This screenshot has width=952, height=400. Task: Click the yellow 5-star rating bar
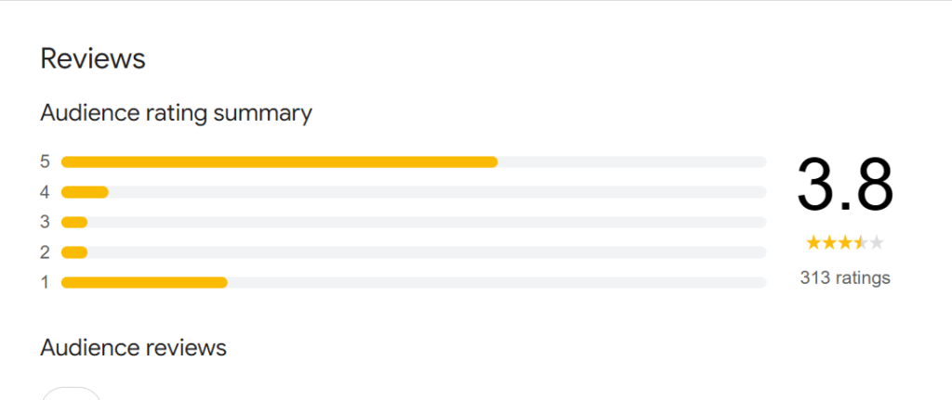tap(279, 162)
